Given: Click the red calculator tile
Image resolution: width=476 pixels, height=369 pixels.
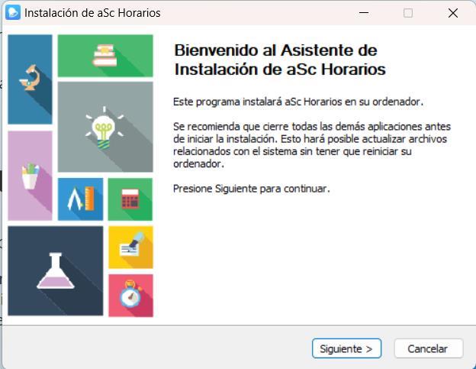Looking at the screenshot, I should [130, 199].
